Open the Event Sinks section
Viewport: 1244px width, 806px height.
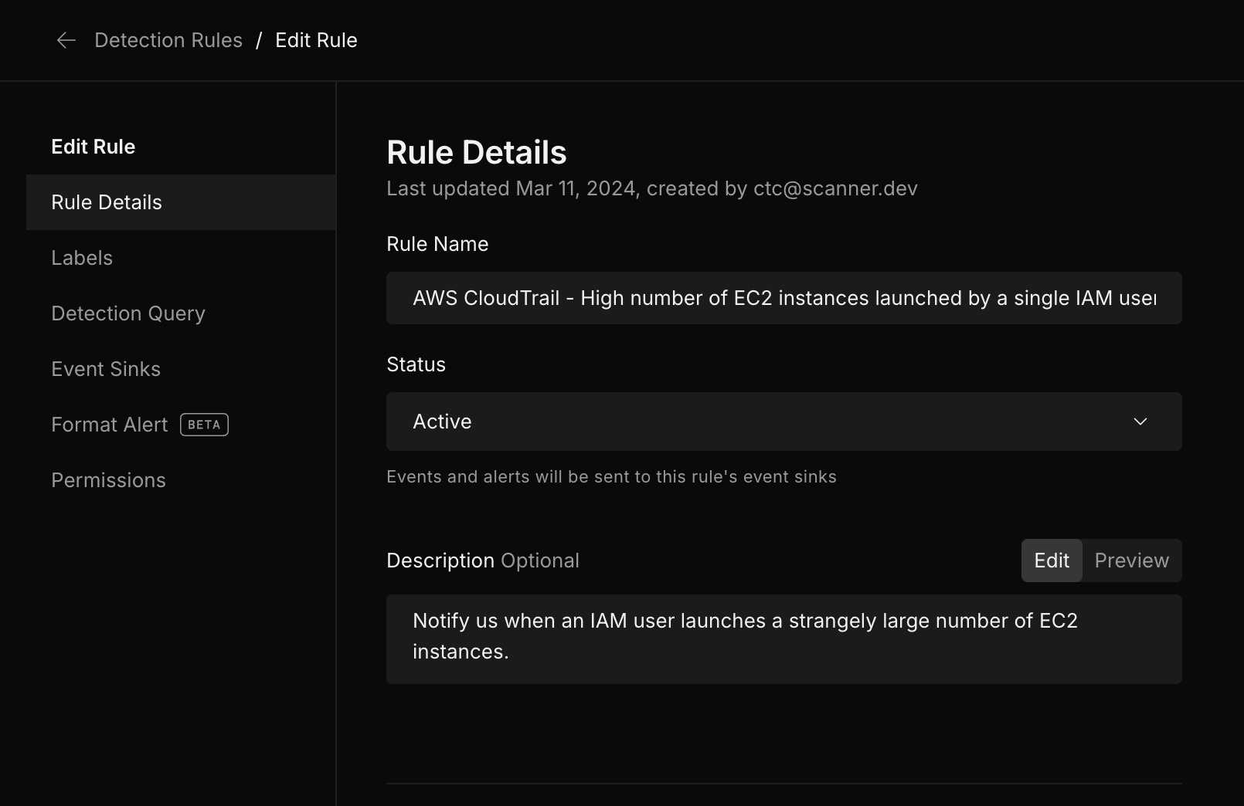106,369
